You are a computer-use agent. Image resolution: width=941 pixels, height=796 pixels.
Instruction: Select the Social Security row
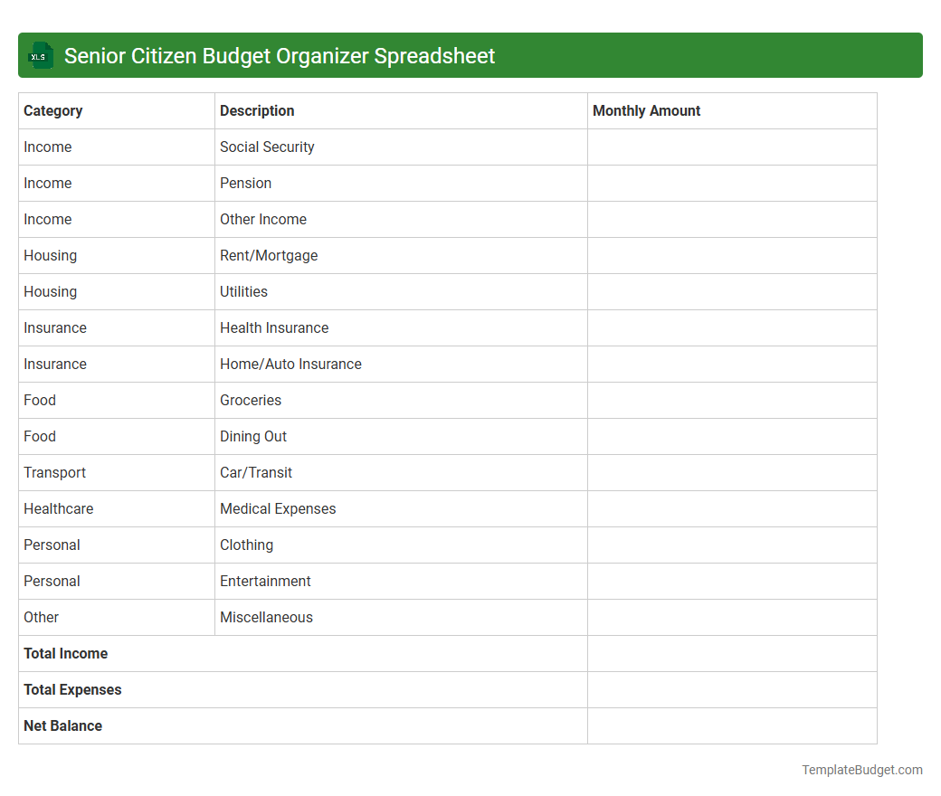point(266,147)
